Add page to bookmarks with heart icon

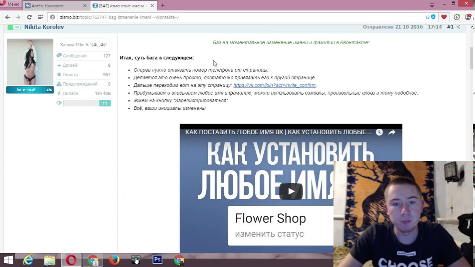[x=444, y=17]
